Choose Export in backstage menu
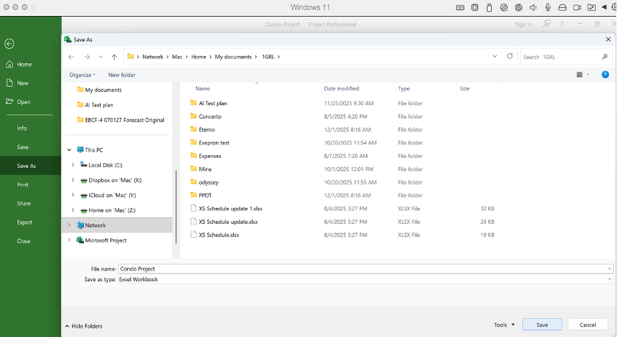The image size is (617, 337). (25, 222)
